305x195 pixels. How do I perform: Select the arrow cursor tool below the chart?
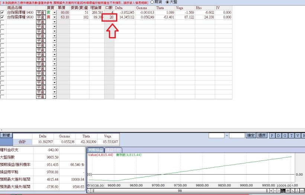283,191
